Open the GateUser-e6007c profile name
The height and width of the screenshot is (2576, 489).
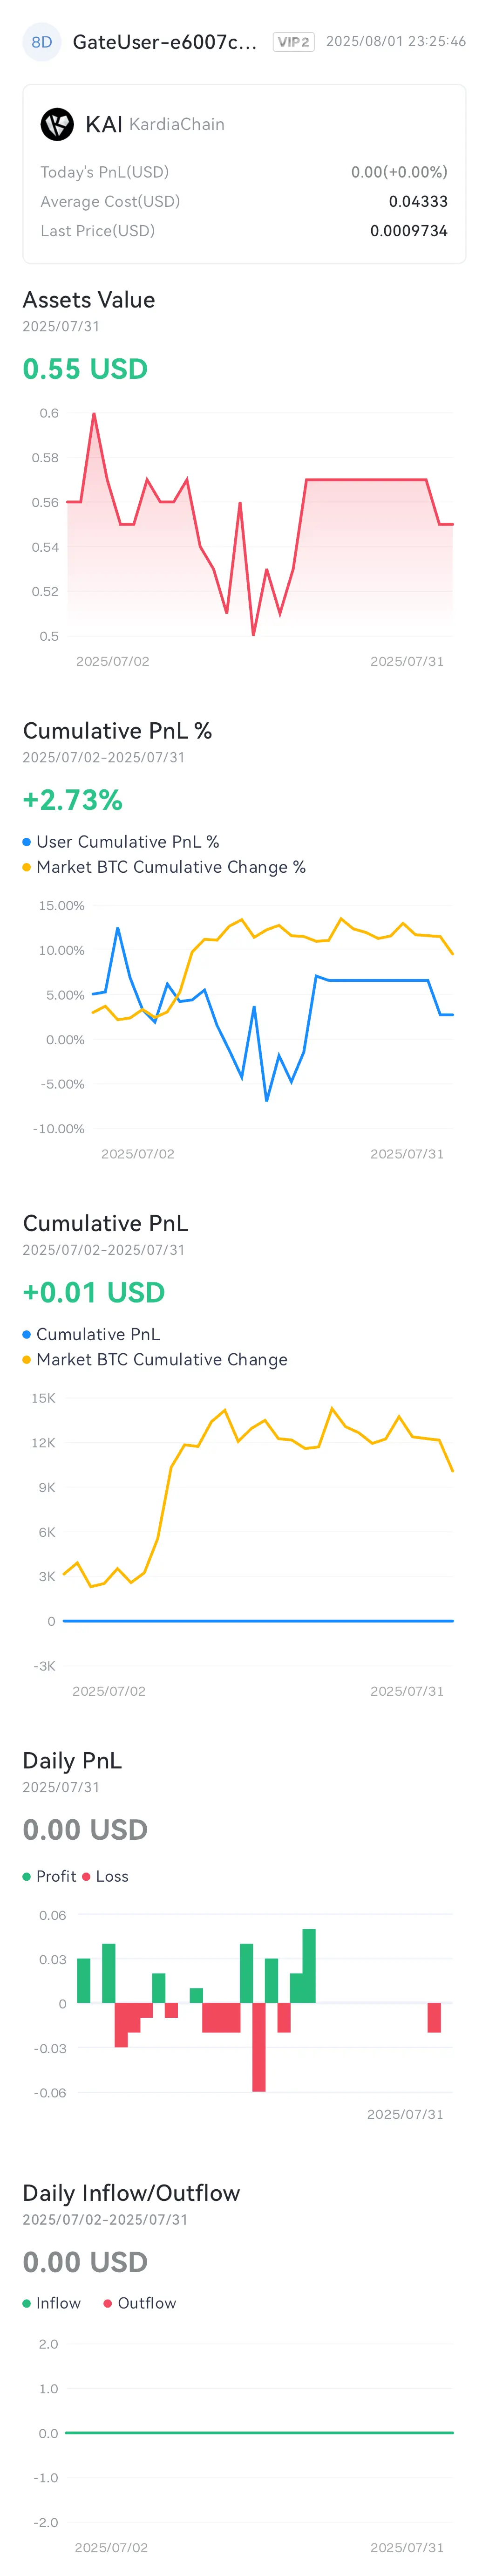pos(165,42)
